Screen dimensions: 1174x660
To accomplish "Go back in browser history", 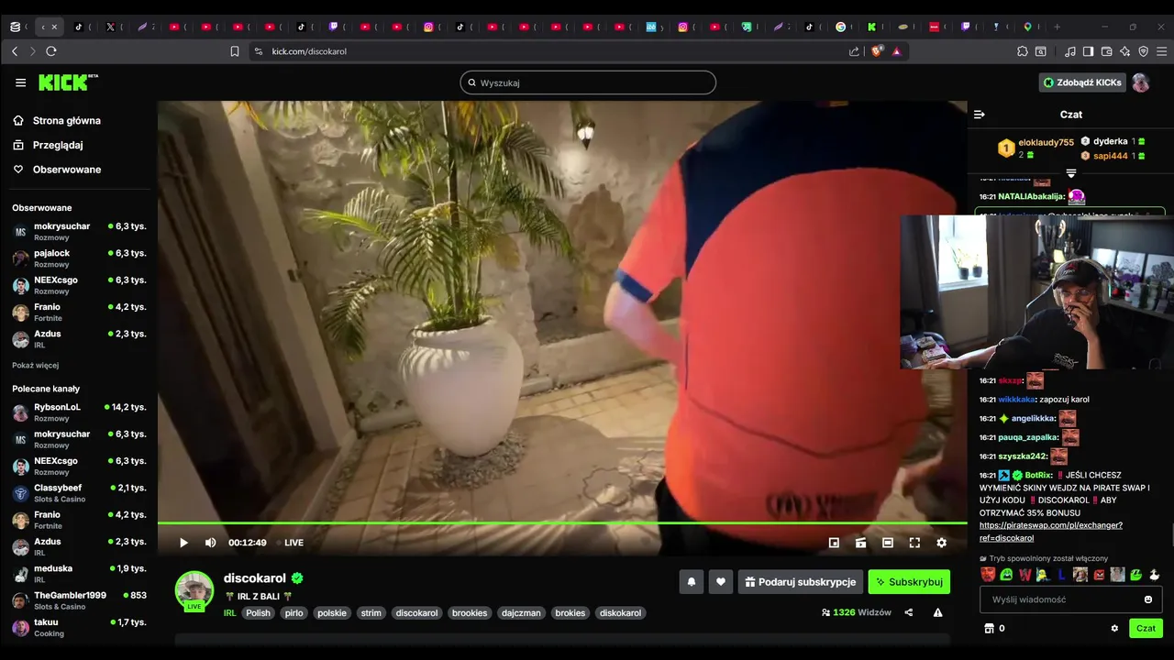I will (x=15, y=51).
